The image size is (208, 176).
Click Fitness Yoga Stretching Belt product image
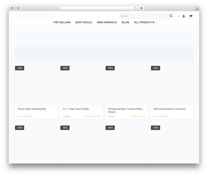point(36,86)
